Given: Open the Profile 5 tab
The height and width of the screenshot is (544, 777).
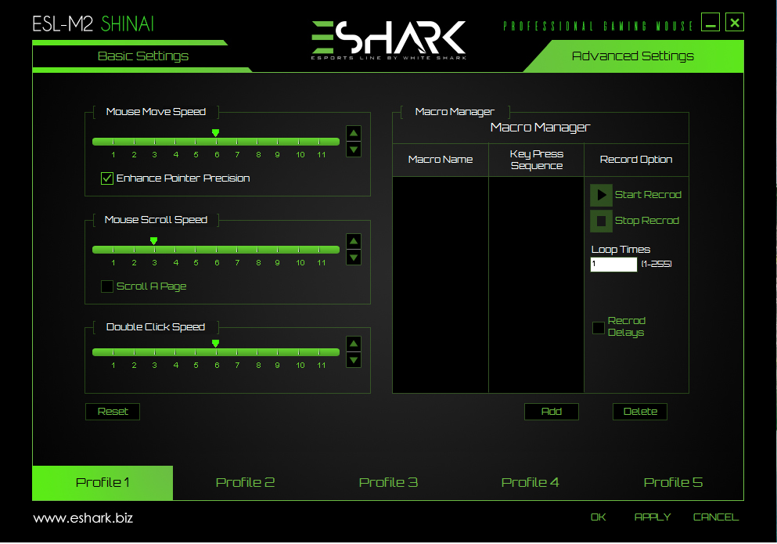Looking at the screenshot, I should tap(673, 482).
